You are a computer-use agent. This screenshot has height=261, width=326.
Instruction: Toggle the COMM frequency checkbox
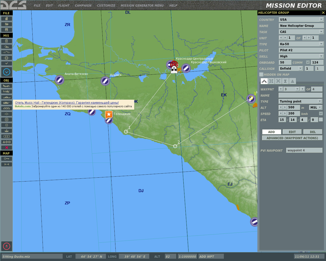(x=308, y=62)
